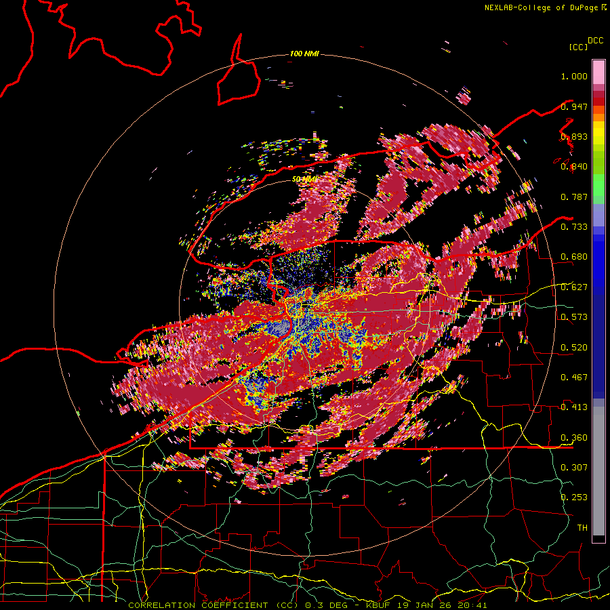Click the 1.000 legend value

coord(574,76)
